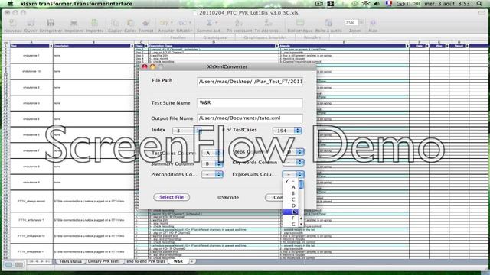Open the Summary Column dropdown showing B

tap(212, 163)
